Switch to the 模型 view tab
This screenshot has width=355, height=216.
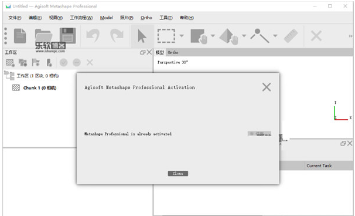click(x=159, y=52)
